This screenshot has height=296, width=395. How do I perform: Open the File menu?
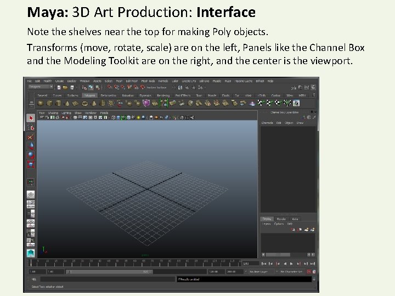(x=30, y=81)
